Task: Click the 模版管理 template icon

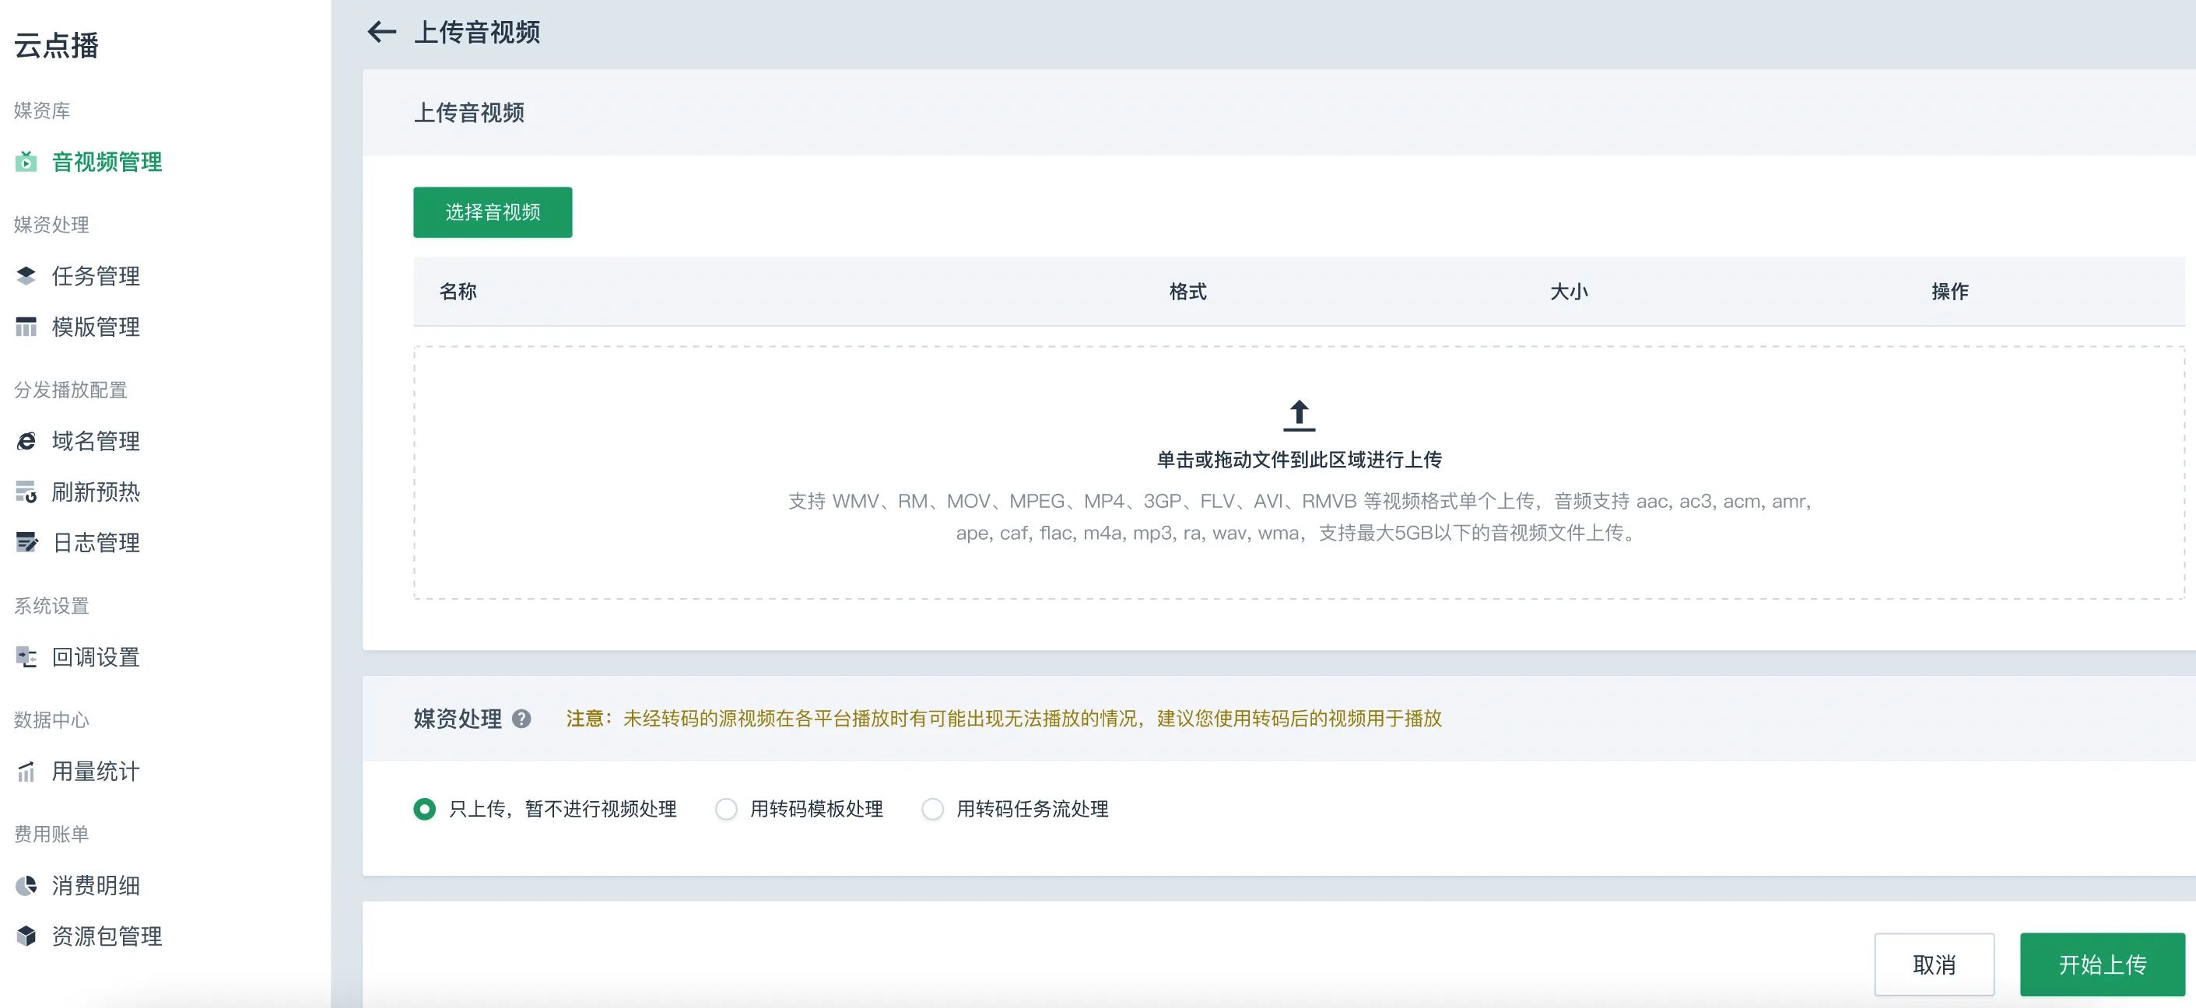Action: (x=26, y=327)
